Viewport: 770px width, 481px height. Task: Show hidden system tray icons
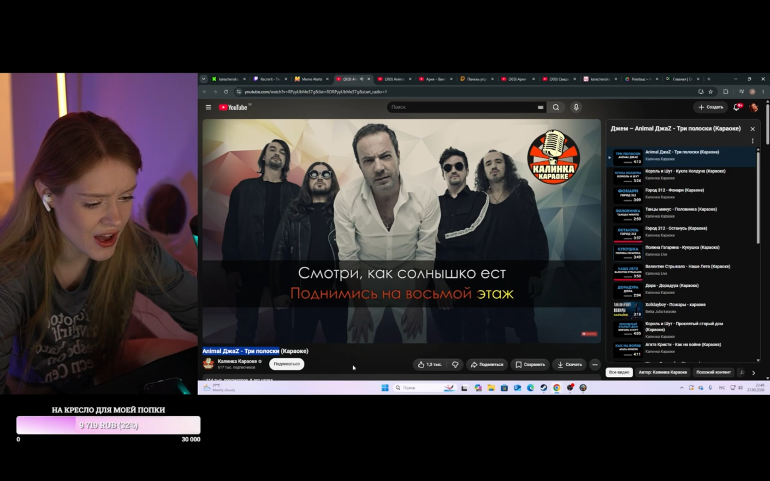[681, 388]
